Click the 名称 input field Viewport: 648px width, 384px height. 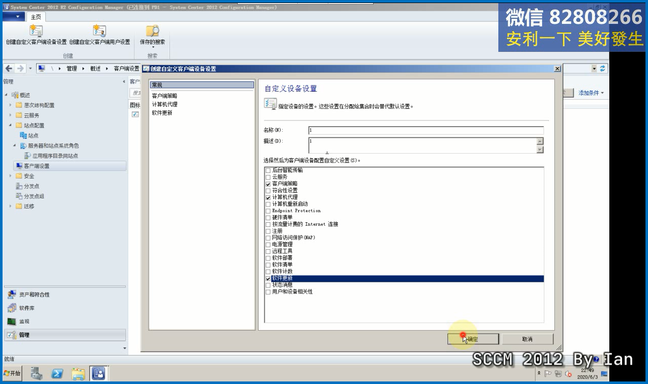point(426,130)
